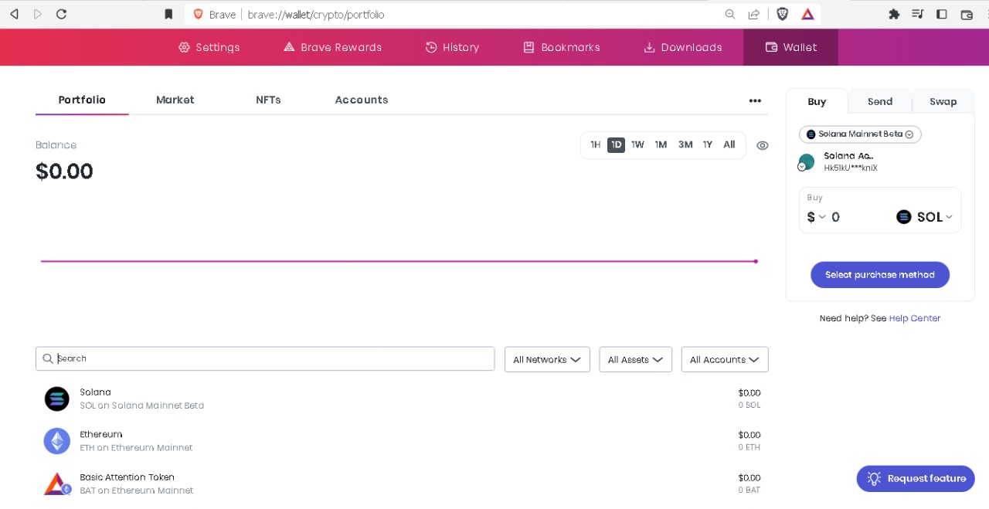Switch to the Accounts tab
The width and height of the screenshot is (989, 509).
pyautogui.click(x=362, y=100)
